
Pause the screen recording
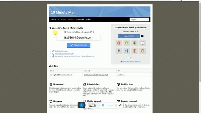coord(82,105)
